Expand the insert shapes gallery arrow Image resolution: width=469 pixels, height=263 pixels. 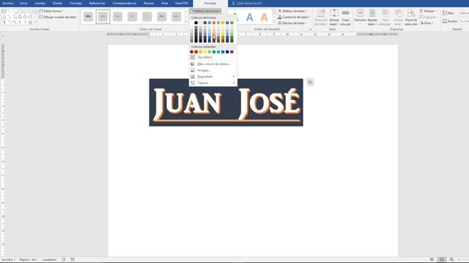click(36, 22)
